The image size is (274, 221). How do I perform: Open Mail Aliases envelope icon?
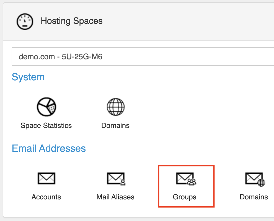pyautogui.click(x=116, y=179)
